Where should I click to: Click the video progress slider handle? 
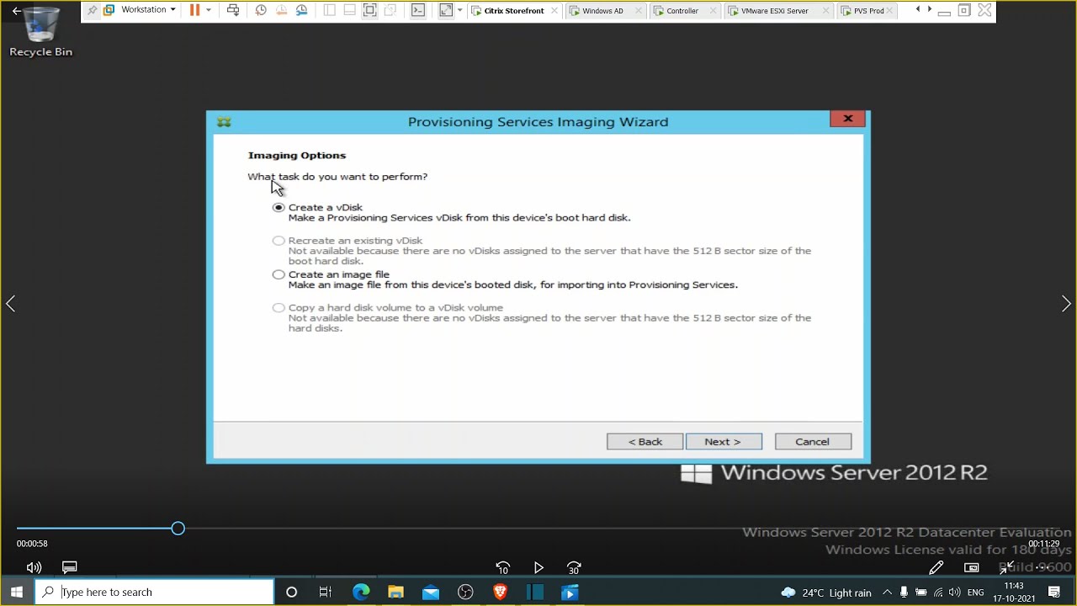tap(178, 529)
